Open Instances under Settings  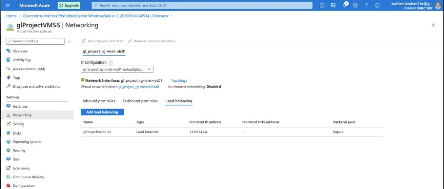tap(20, 107)
